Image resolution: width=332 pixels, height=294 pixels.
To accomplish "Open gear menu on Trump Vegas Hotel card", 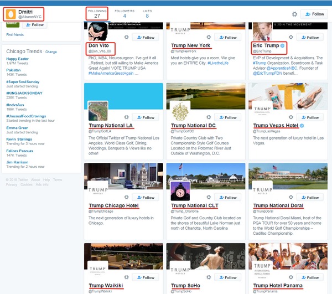I will click(x=291, y=117).
